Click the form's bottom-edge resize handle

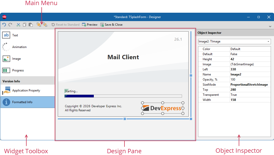click(x=124, y=119)
